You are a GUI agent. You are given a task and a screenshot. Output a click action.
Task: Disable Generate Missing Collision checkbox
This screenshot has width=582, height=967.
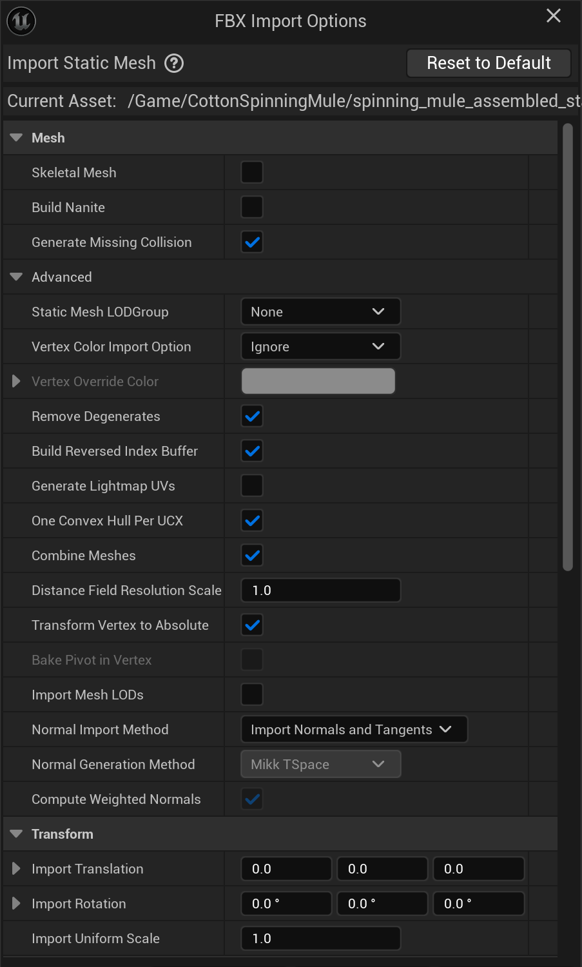pos(252,242)
